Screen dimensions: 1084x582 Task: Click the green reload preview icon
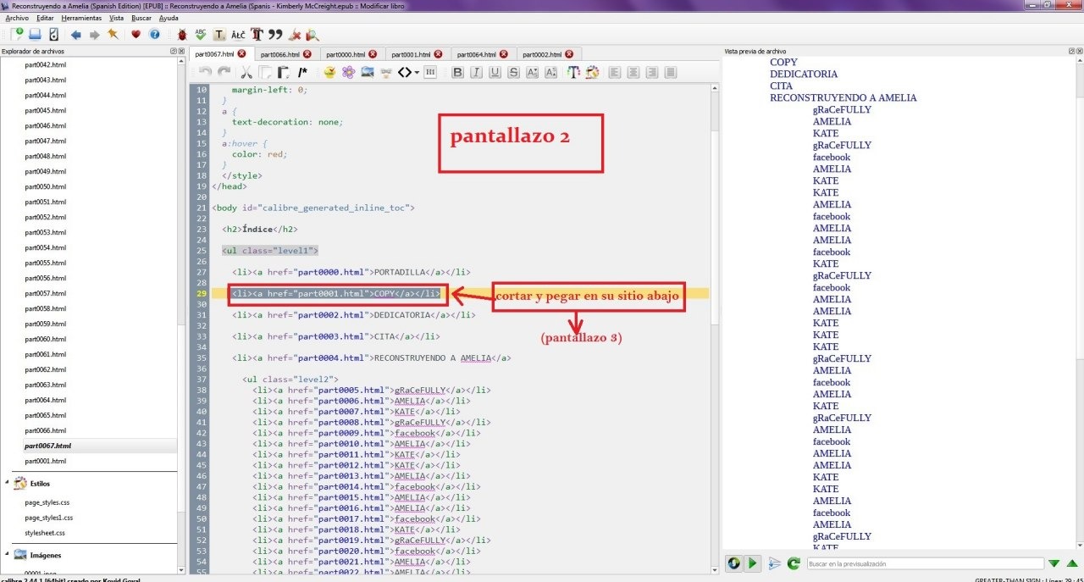point(794,563)
